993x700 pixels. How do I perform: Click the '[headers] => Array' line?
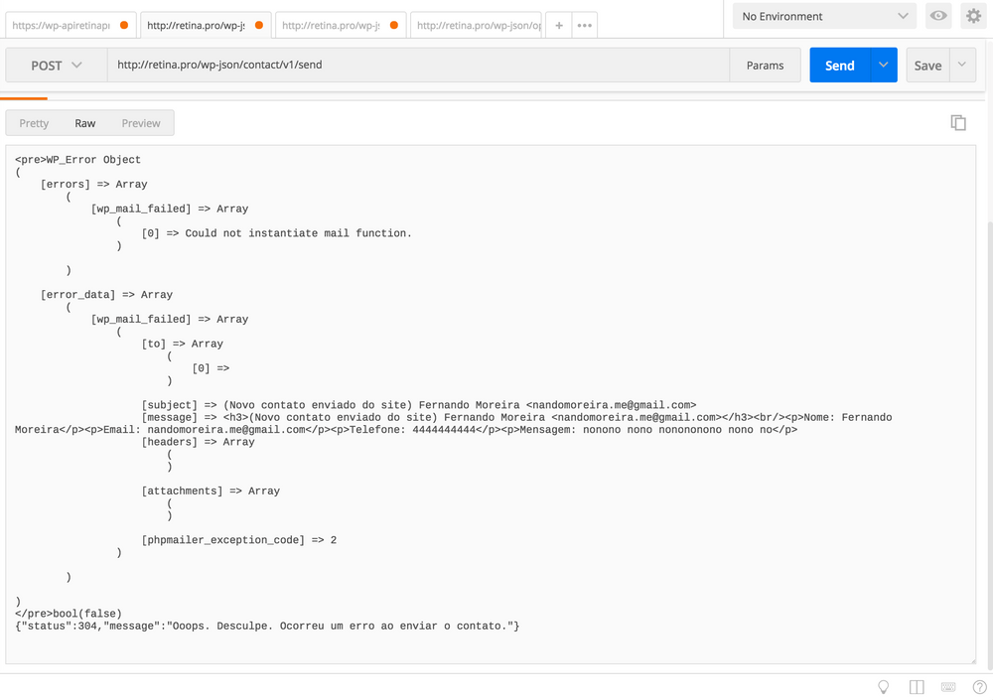tap(198, 442)
